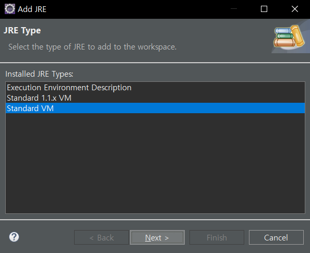
Task: Click the stacked books library banner icon
Action: pos(289,37)
